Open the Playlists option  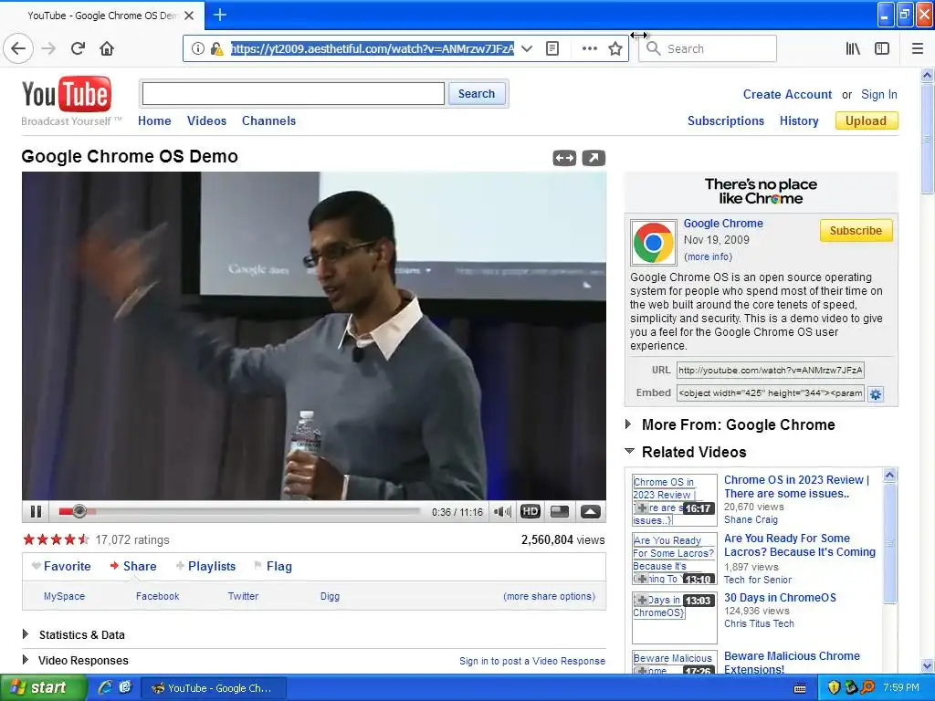point(205,566)
